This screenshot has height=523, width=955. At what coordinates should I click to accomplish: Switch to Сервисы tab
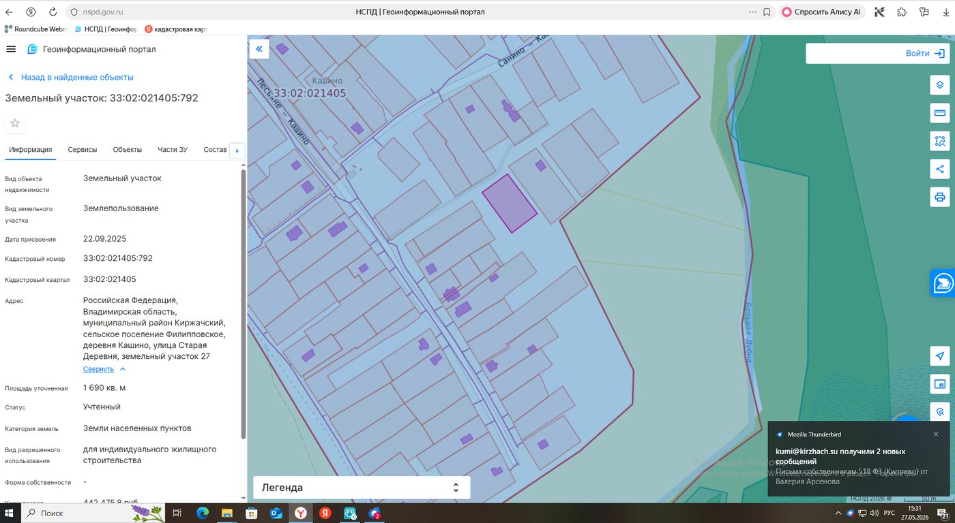[83, 150]
